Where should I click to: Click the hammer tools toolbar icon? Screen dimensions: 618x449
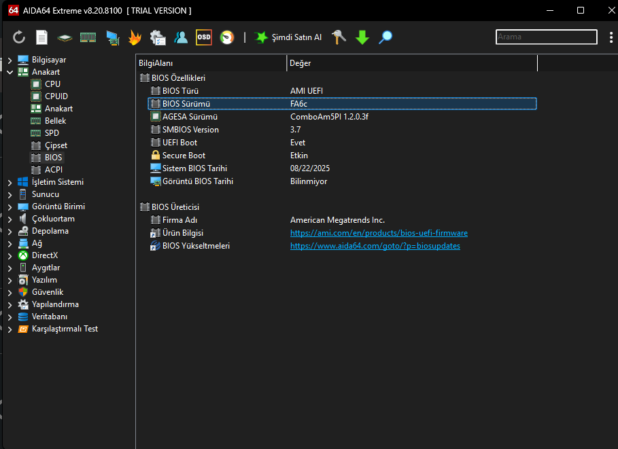click(x=339, y=37)
